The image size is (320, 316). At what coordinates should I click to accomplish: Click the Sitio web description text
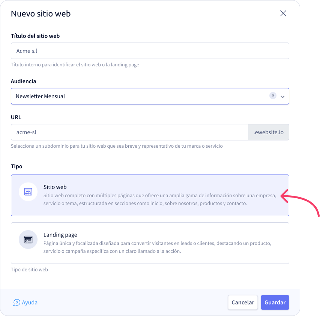[x=160, y=199]
